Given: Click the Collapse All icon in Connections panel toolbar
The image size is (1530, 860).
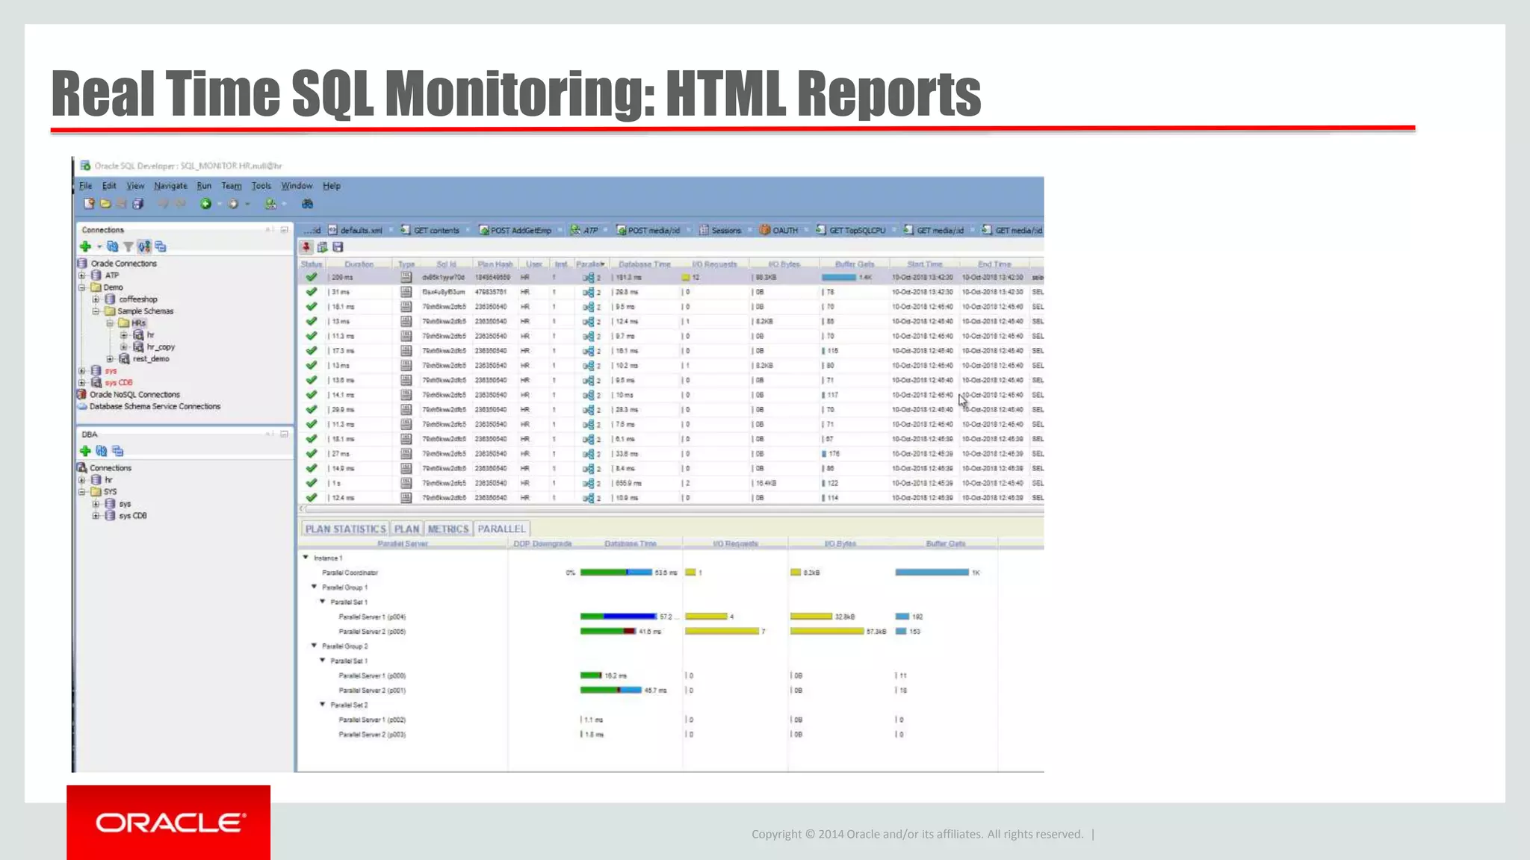Looking at the screenshot, I should pos(161,246).
